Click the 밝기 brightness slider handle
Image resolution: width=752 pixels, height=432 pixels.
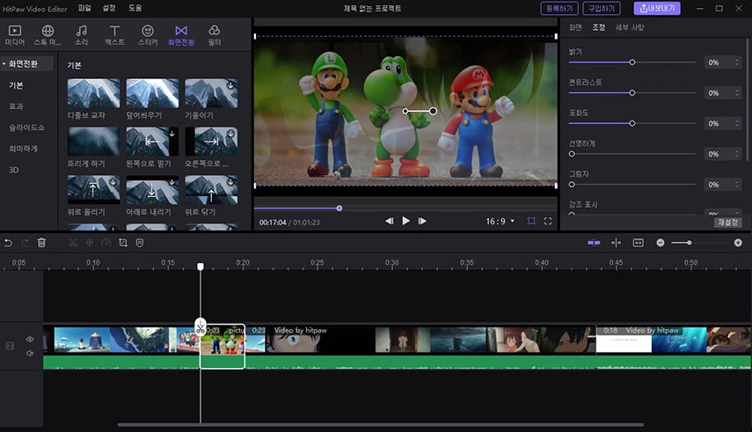632,62
